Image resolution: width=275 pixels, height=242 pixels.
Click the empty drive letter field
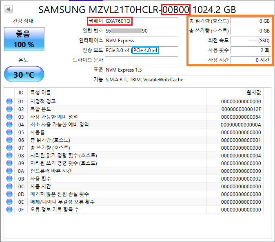click(141, 60)
